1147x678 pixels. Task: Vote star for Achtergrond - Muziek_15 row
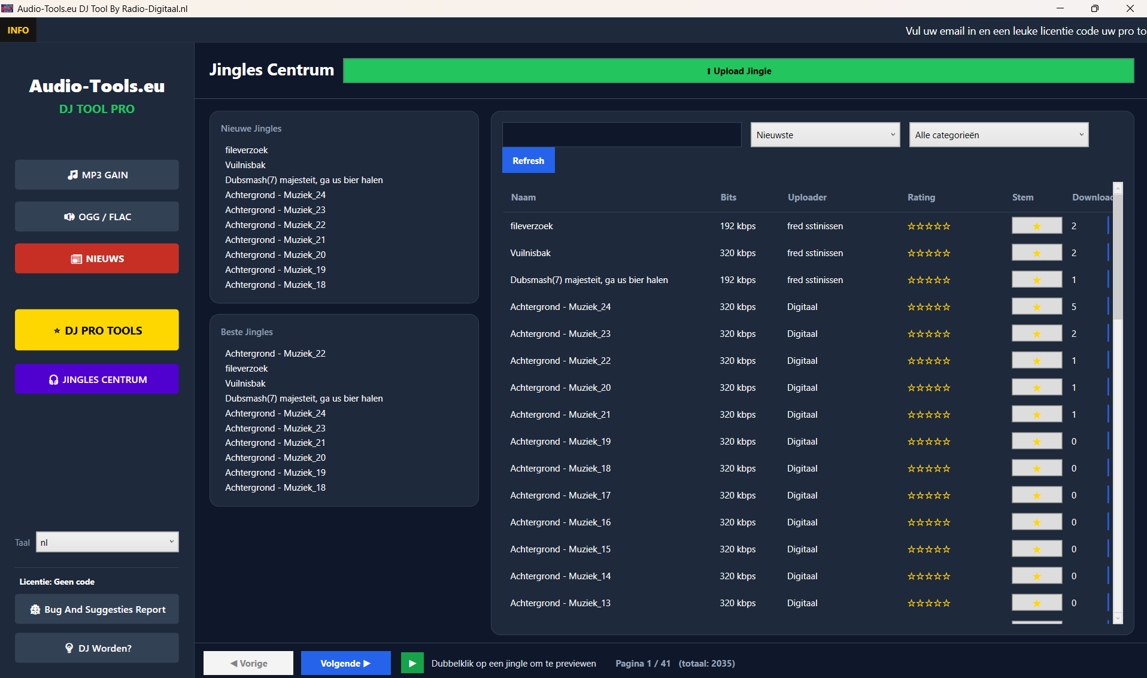click(x=1037, y=549)
